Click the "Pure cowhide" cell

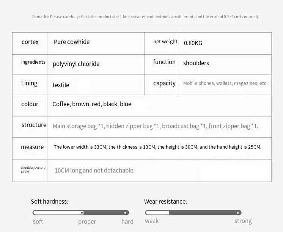coord(72,42)
